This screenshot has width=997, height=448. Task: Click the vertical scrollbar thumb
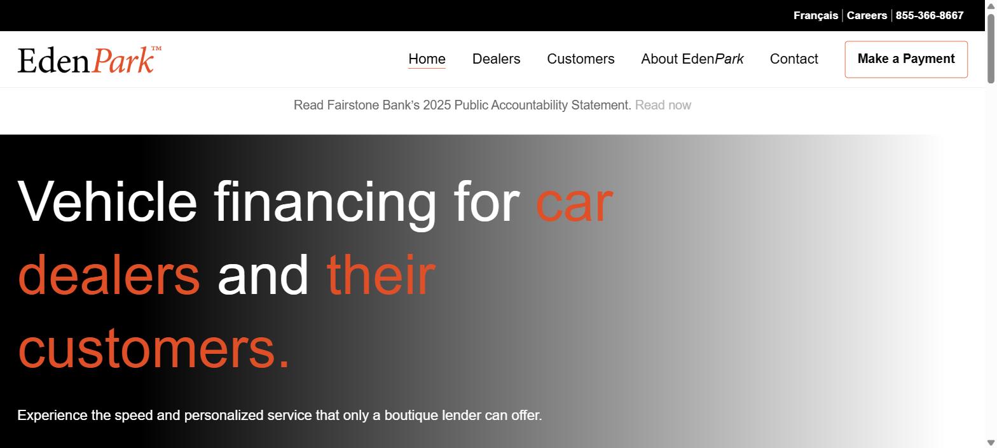(991, 48)
